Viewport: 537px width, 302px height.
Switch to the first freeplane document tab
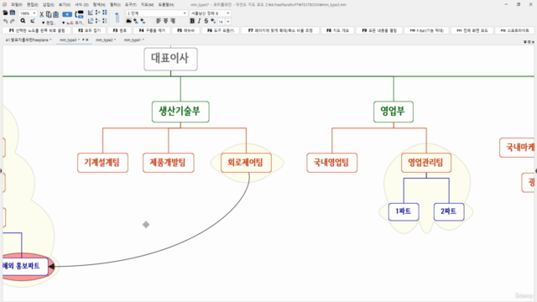pyautogui.click(x=29, y=40)
